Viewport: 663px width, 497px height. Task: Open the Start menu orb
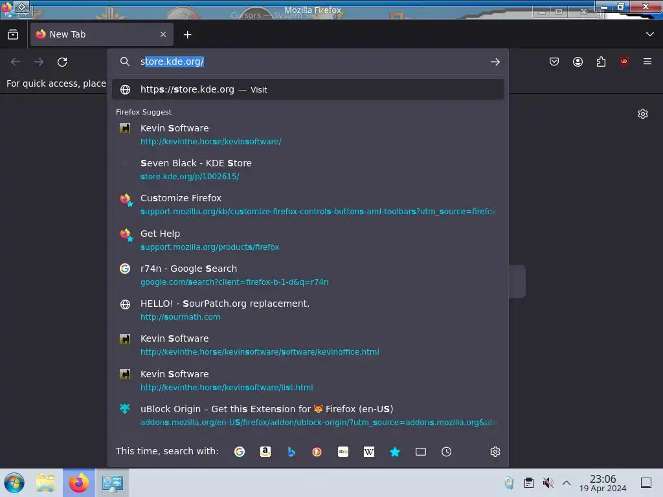pos(14,483)
